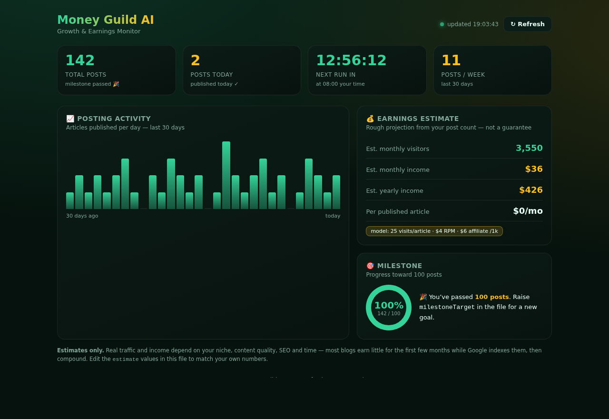Viewport: 609px width, 419px height.
Task: Click the 11 posts per week figure
Action: (451, 60)
